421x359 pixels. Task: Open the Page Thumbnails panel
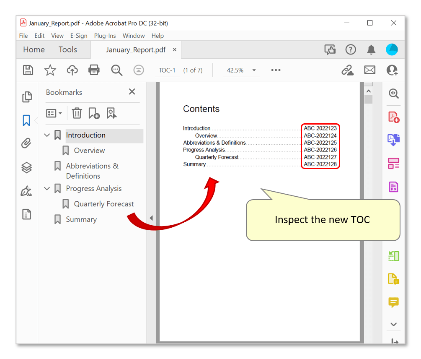pos(27,97)
